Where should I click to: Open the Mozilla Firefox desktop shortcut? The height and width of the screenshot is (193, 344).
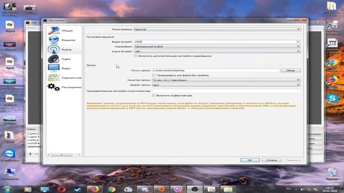[x=332, y=83]
